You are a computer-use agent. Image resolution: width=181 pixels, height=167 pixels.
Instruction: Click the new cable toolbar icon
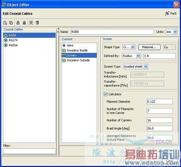5,23
